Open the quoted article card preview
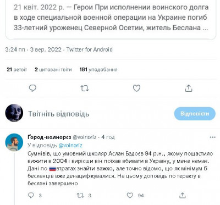This screenshot has width=220, height=205. point(111,19)
